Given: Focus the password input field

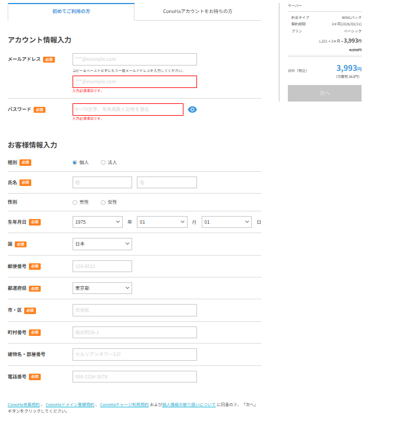Looking at the screenshot, I should pos(128,109).
